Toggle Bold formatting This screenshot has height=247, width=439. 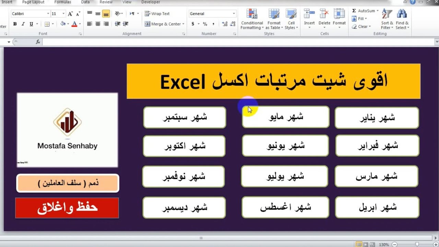pyautogui.click(x=15, y=24)
